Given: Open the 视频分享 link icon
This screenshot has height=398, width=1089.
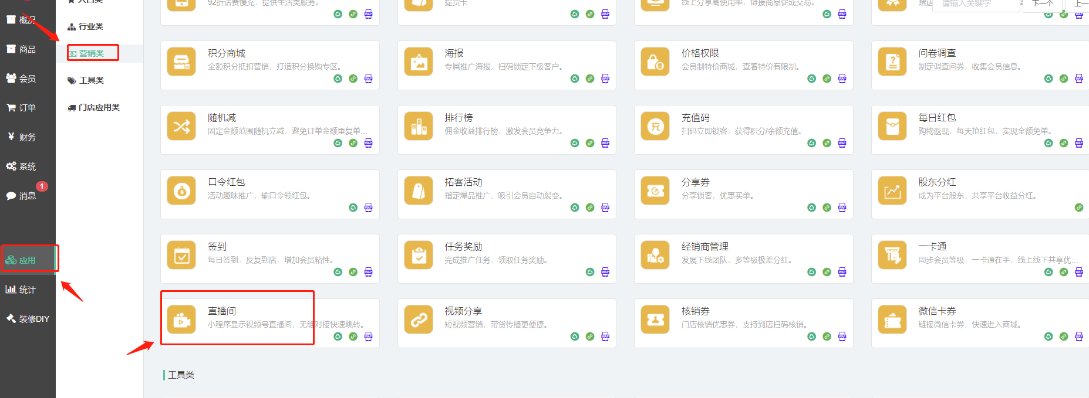Looking at the screenshot, I should point(419,320).
